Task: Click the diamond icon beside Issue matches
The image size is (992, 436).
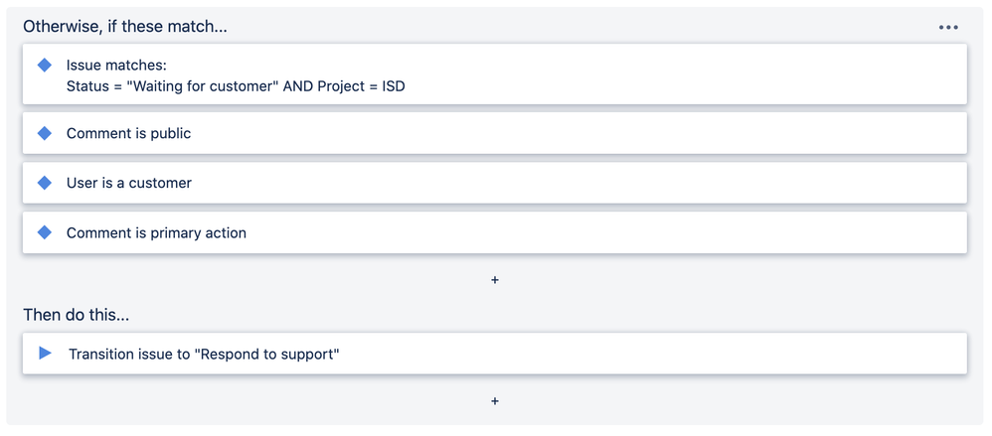Action: tap(44, 66)
